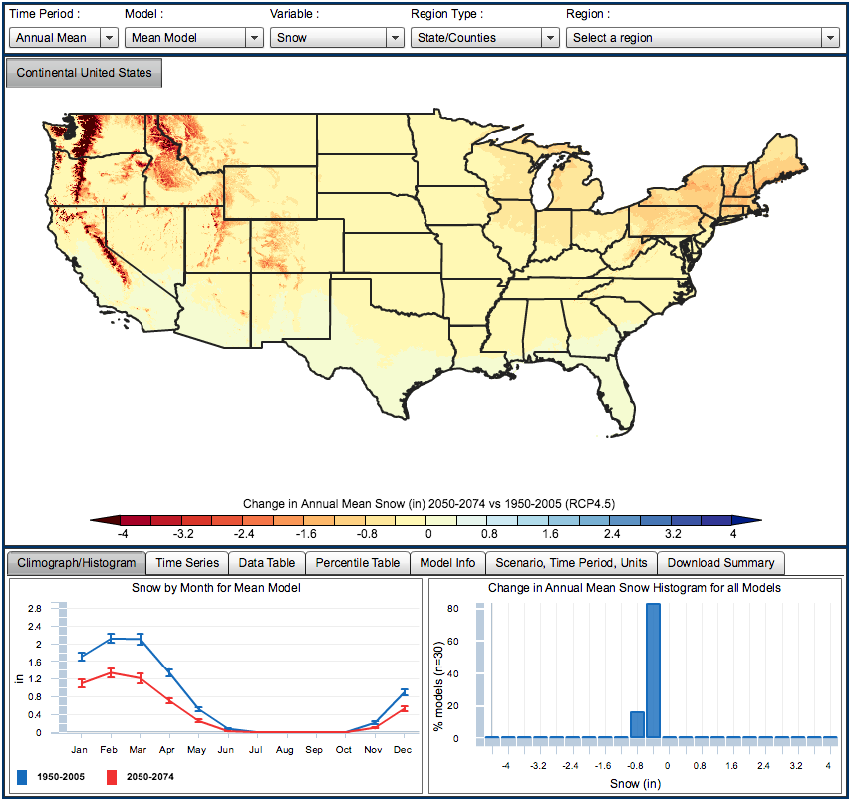Switch to the Time Series tab
The height and width of the screenshot is (801, 851).
click(187, 563)
